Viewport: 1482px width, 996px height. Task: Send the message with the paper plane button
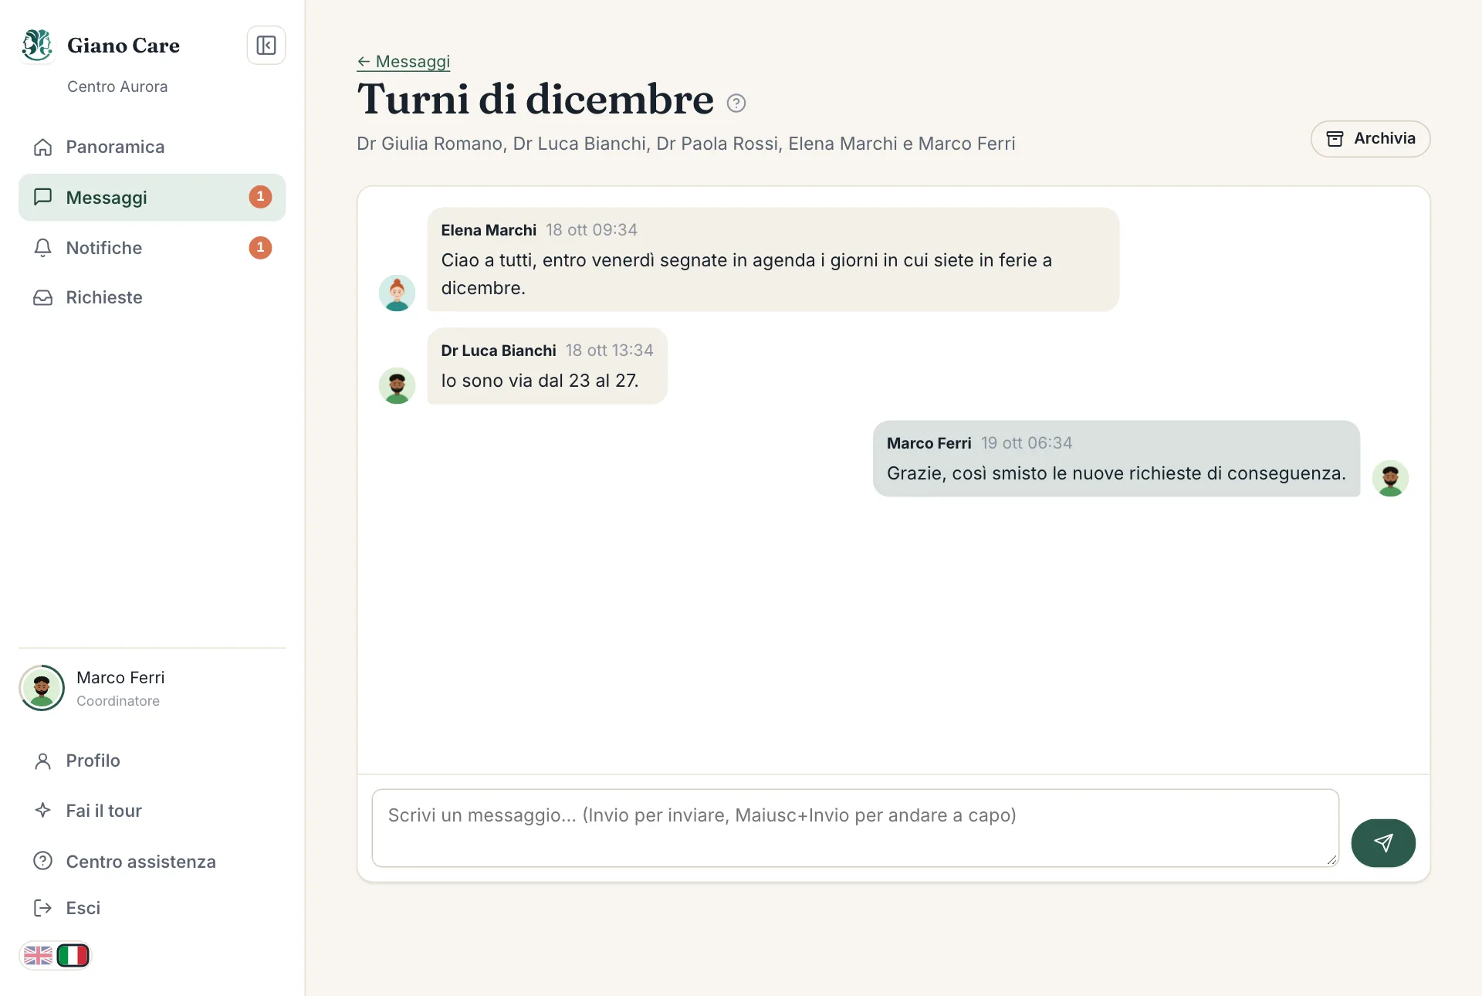point(1383,843)
